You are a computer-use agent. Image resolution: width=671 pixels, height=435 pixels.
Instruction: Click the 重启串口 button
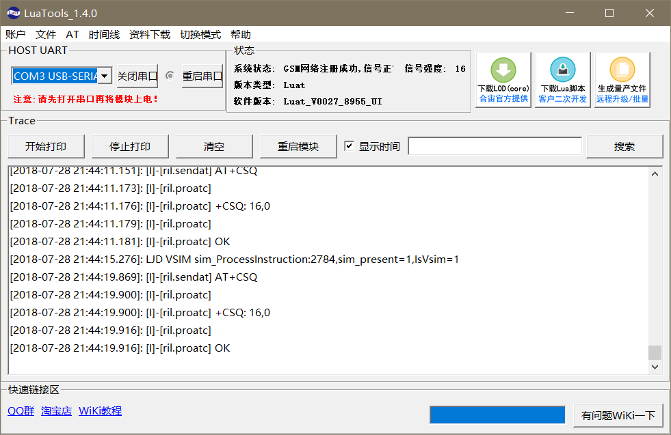pyautogui.click(x=202, y=76)
